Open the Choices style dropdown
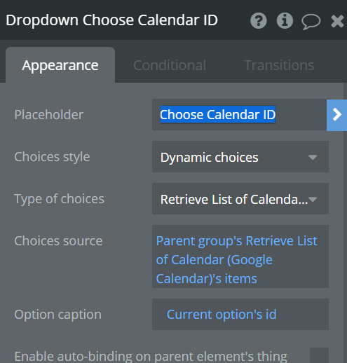Viewport: 347px width, 363px height. tap(240, 157)
